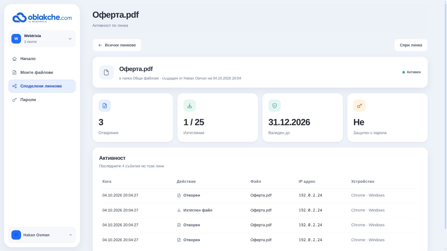Click the share icon beside Споделени линкове
The image size is (447, 251).
pyautogui.click(x=15, y=86)
